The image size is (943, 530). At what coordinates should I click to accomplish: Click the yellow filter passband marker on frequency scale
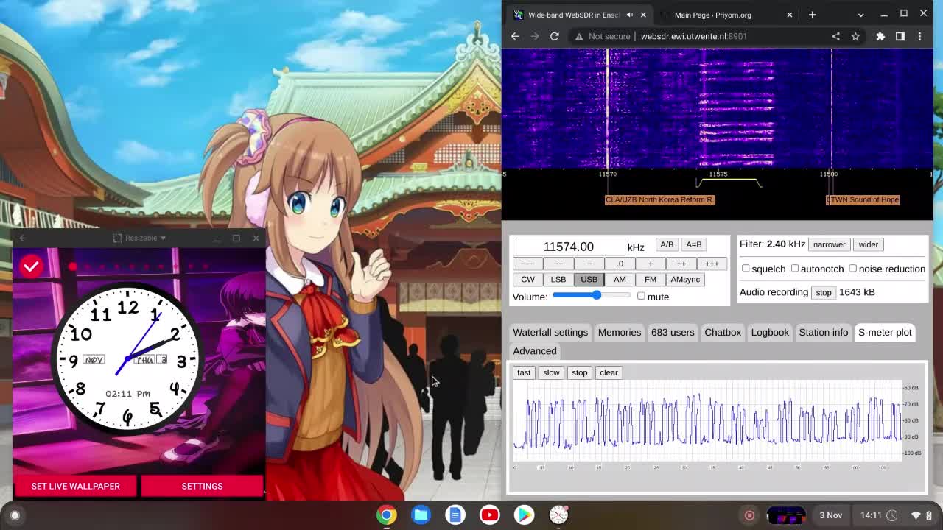pos(729,182)
